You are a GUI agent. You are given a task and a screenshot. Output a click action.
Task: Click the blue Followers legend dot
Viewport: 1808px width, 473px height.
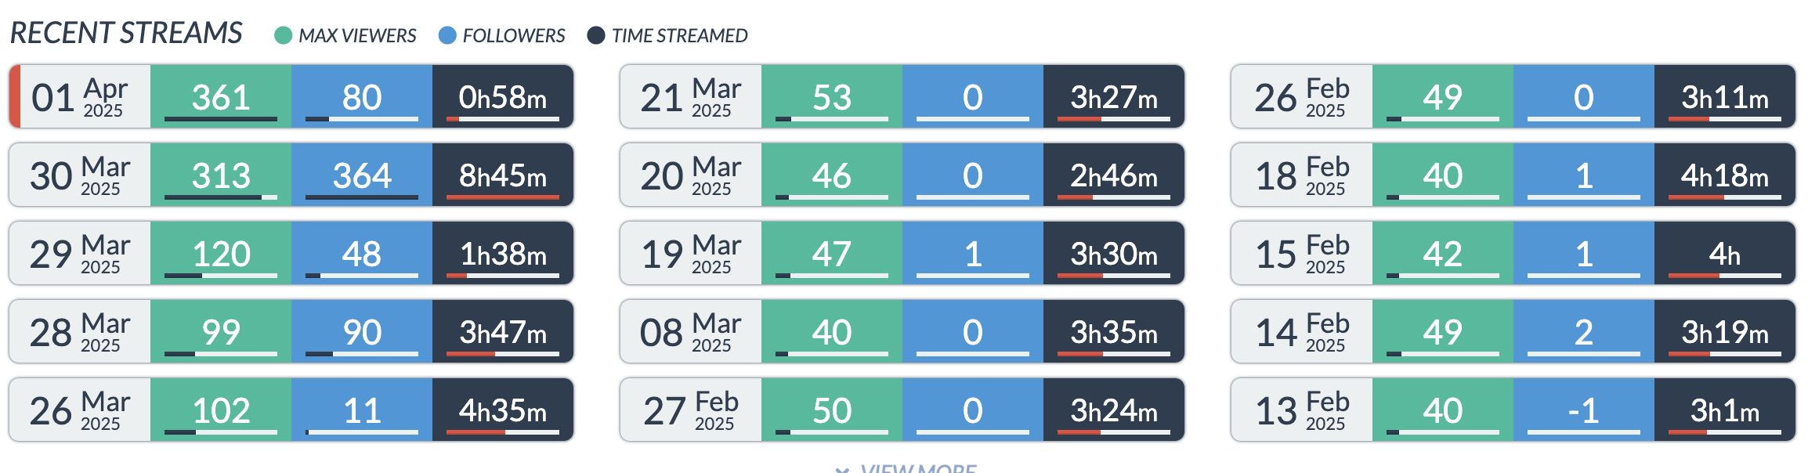point(447,35)
